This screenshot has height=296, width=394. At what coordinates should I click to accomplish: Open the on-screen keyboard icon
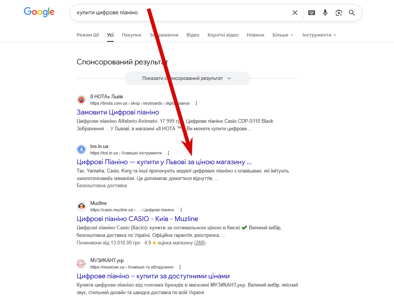point(312,12)
